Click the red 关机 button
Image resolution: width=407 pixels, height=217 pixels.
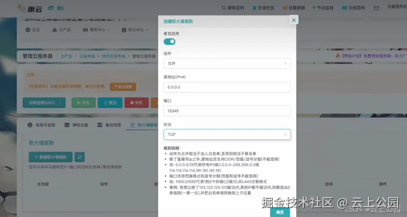click(x=136, y=103)
